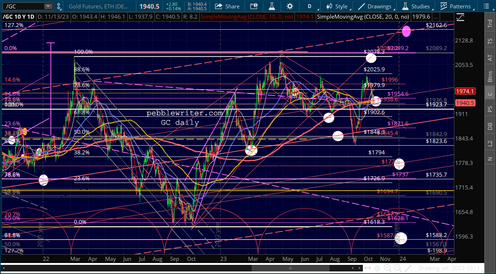Image resolution: width=496 pixels, height=274 pixels.
Task: Click the $1735.7 price label
Action: point(437,175)
